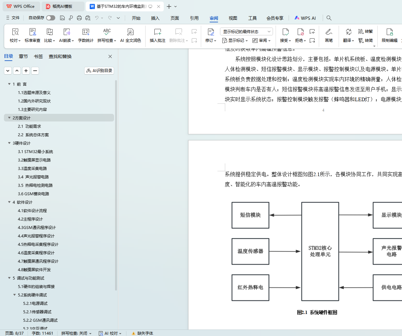Open the 显示标记 dropdown menu
Image resolution: width=402 pixels, height=336 pixels.
click(x=235, y=41)
